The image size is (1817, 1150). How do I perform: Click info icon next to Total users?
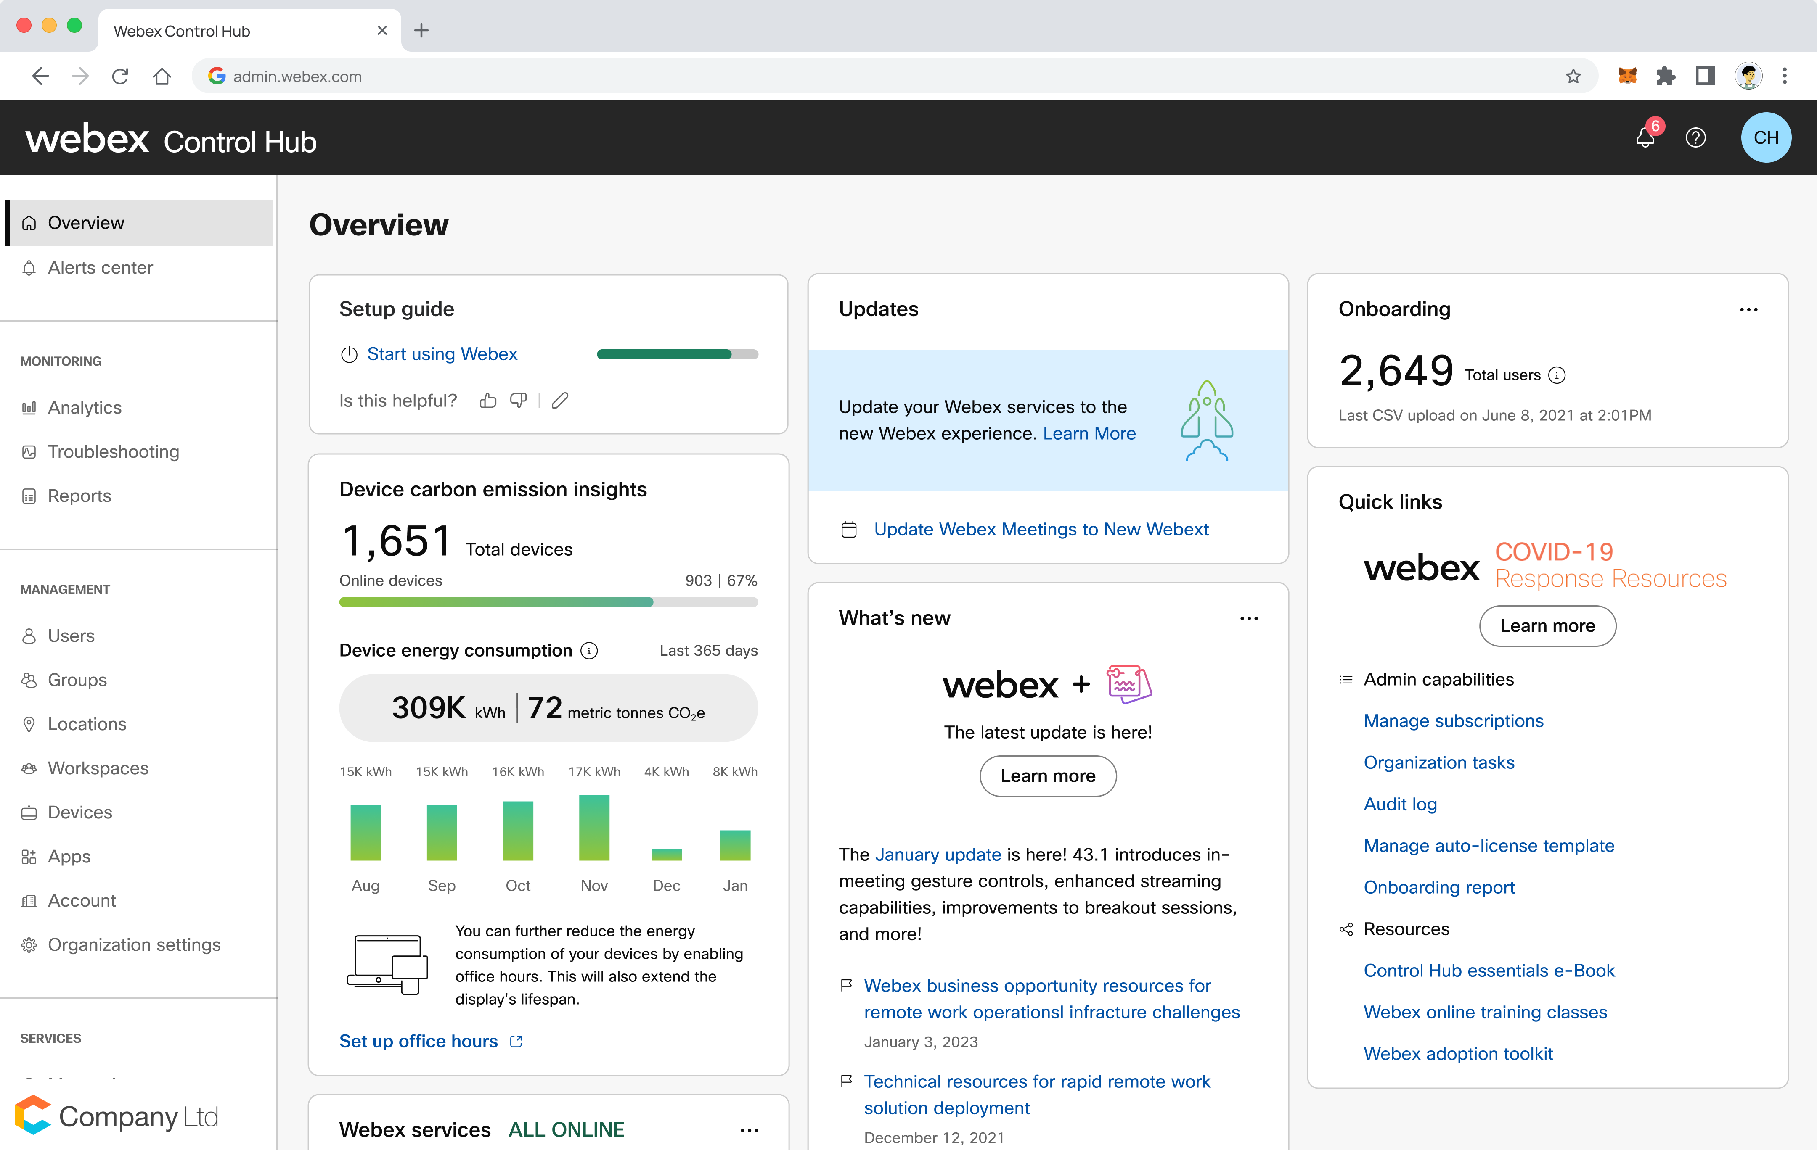pyautogui.click(x=1557, y=375)
